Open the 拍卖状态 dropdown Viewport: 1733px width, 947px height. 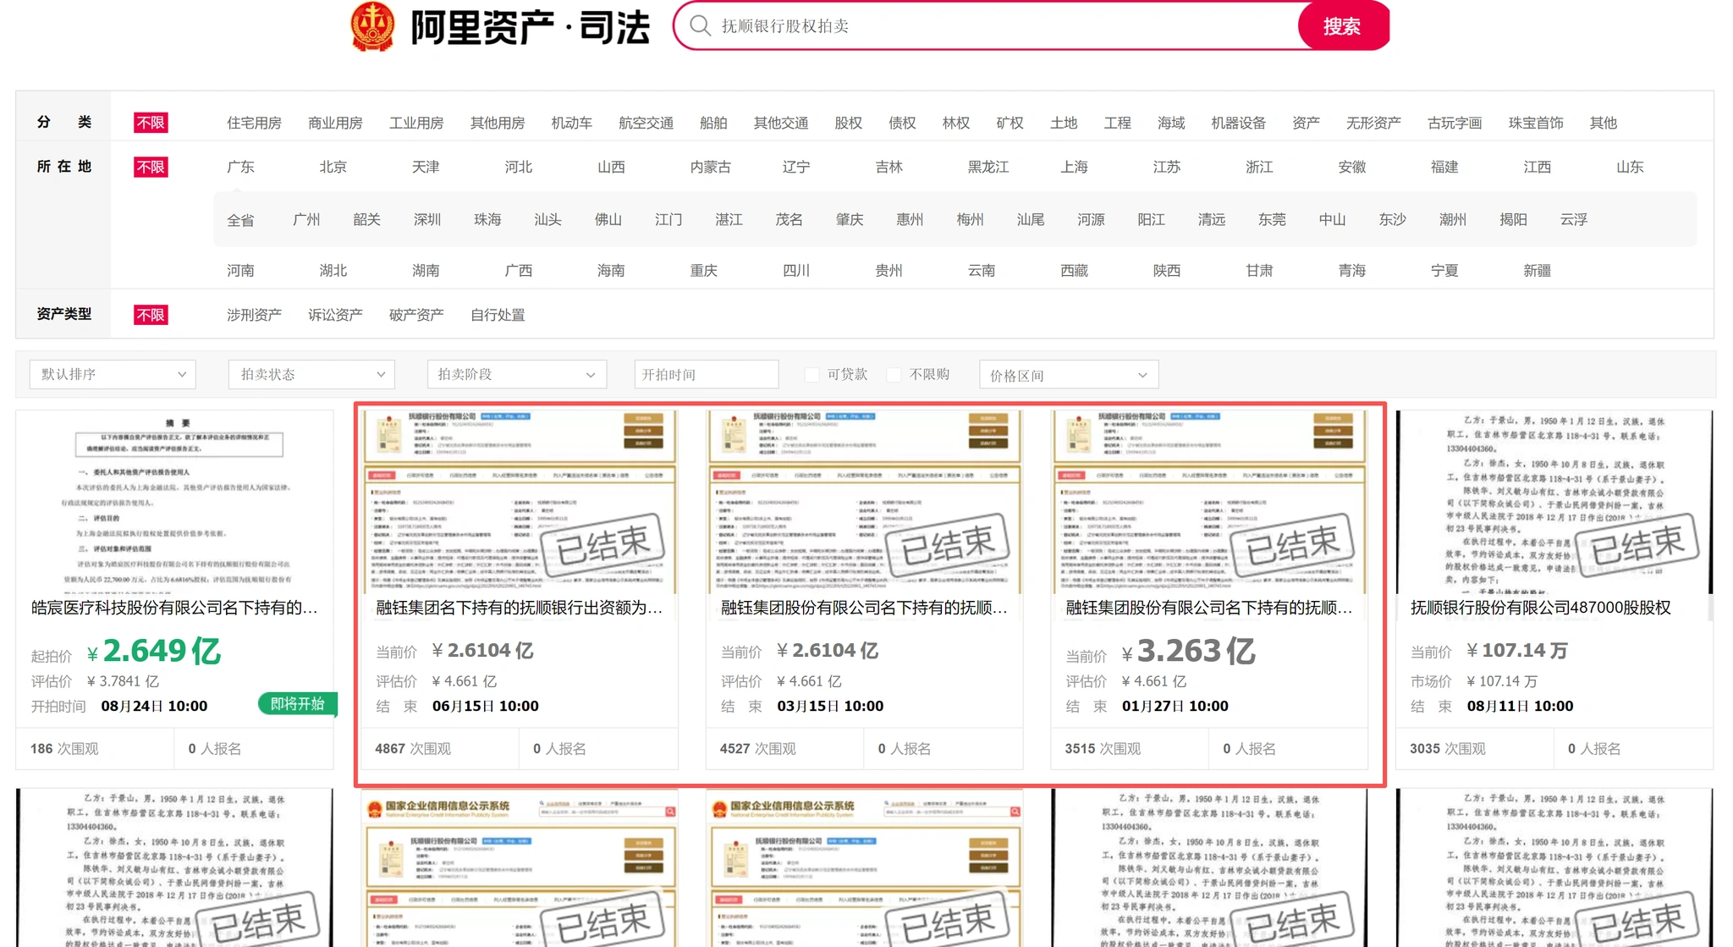click(311, 374)
